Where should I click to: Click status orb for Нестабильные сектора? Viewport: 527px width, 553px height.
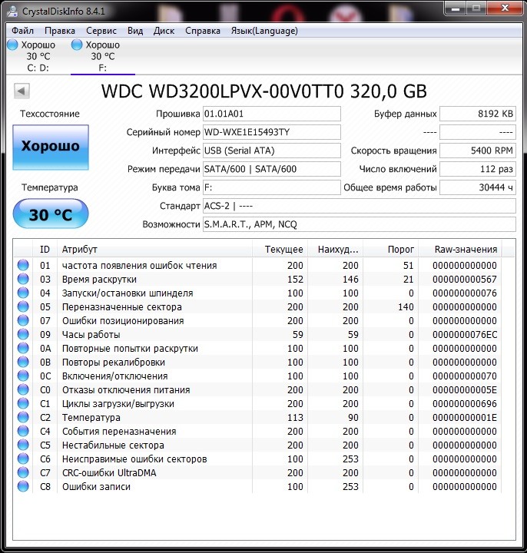pyautogui.click(x=23, y=445)
